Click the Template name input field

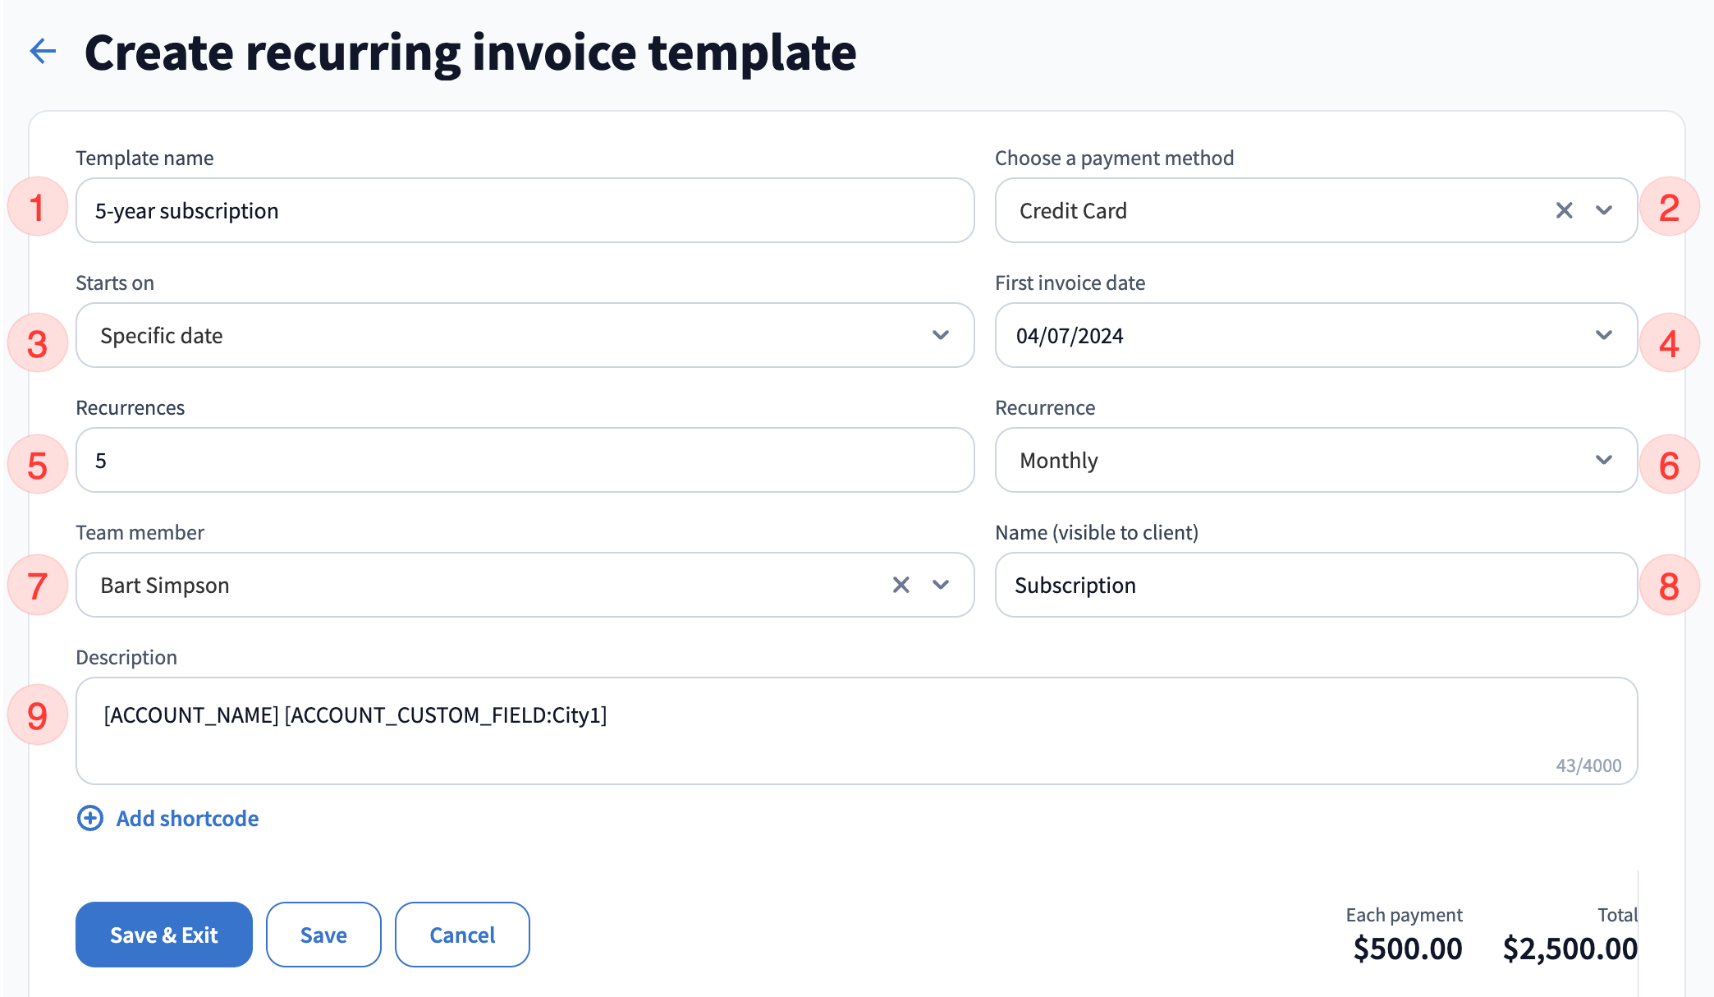pos(525,211)
